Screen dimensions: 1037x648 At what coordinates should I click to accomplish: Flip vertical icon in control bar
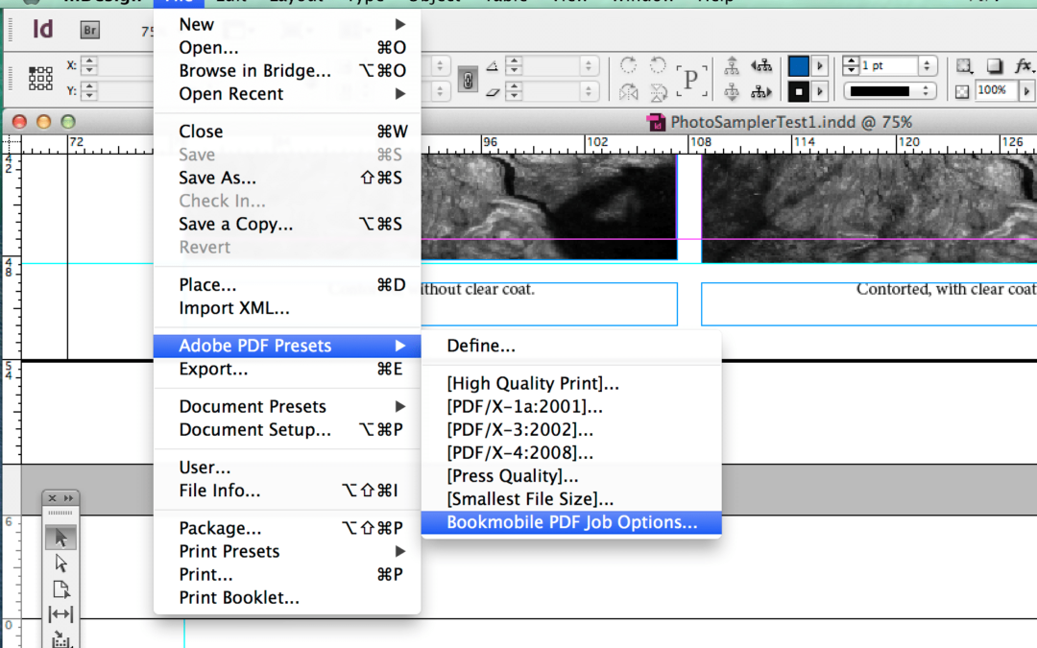click(x=658, y=92)
